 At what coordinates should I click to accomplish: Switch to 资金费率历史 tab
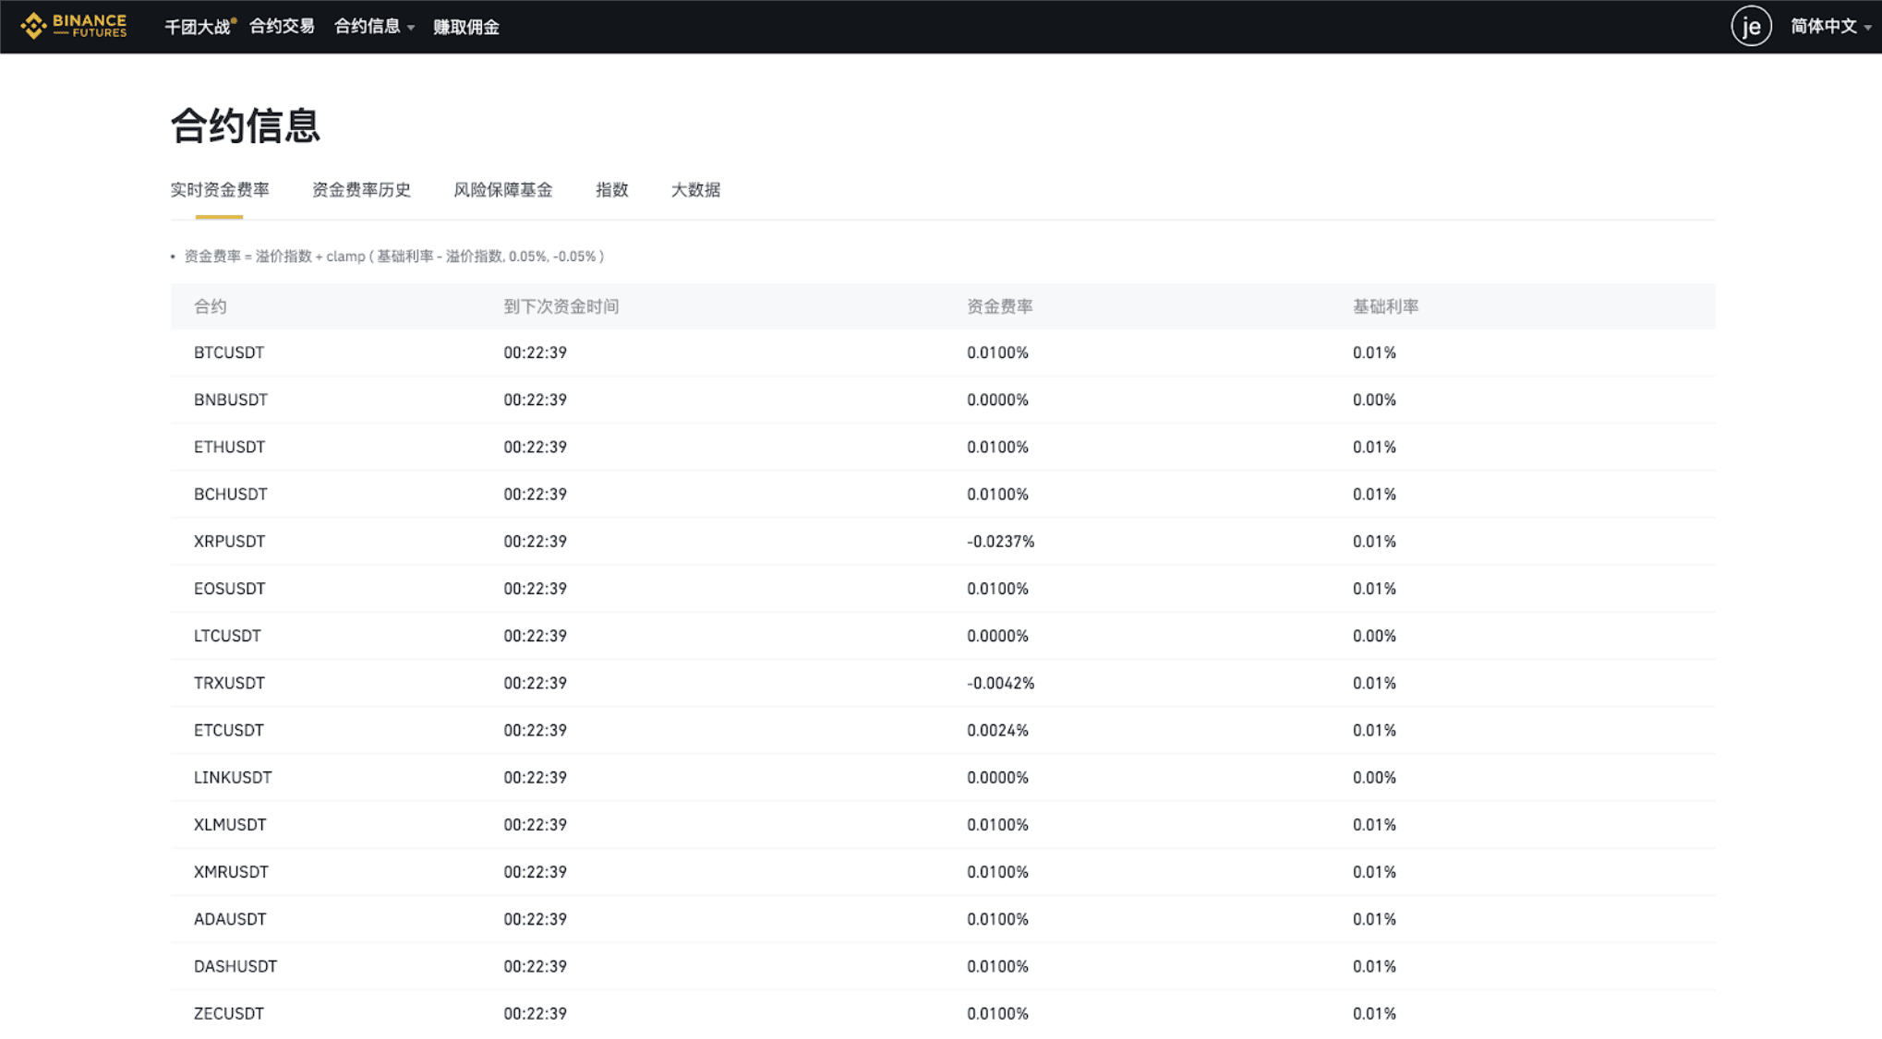click(x=361, y=190)
